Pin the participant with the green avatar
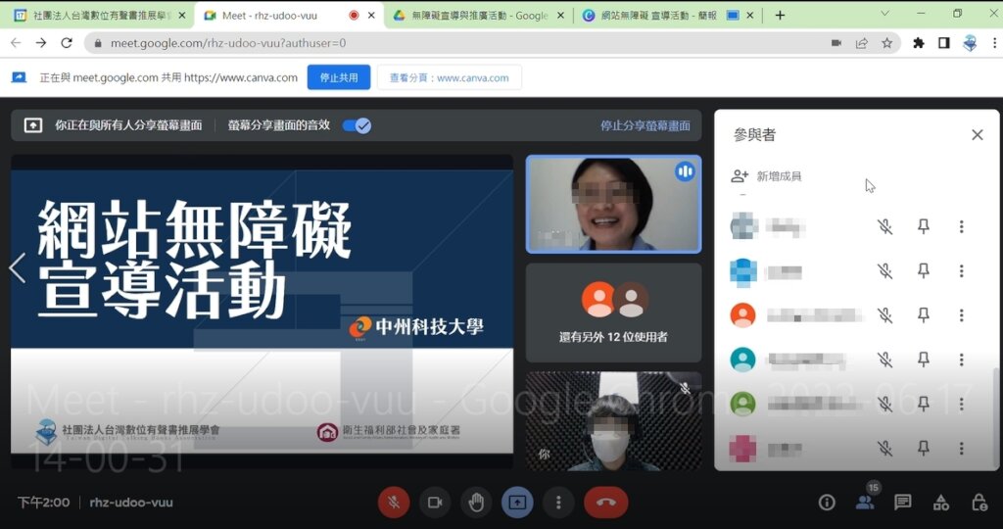Screen dimensions: 1003x529 [923, 404]
